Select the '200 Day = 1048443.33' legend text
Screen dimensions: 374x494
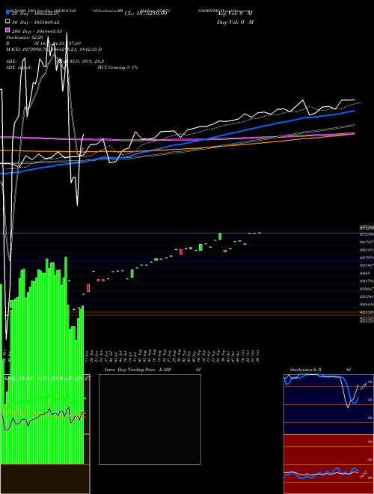coord(37,31)
